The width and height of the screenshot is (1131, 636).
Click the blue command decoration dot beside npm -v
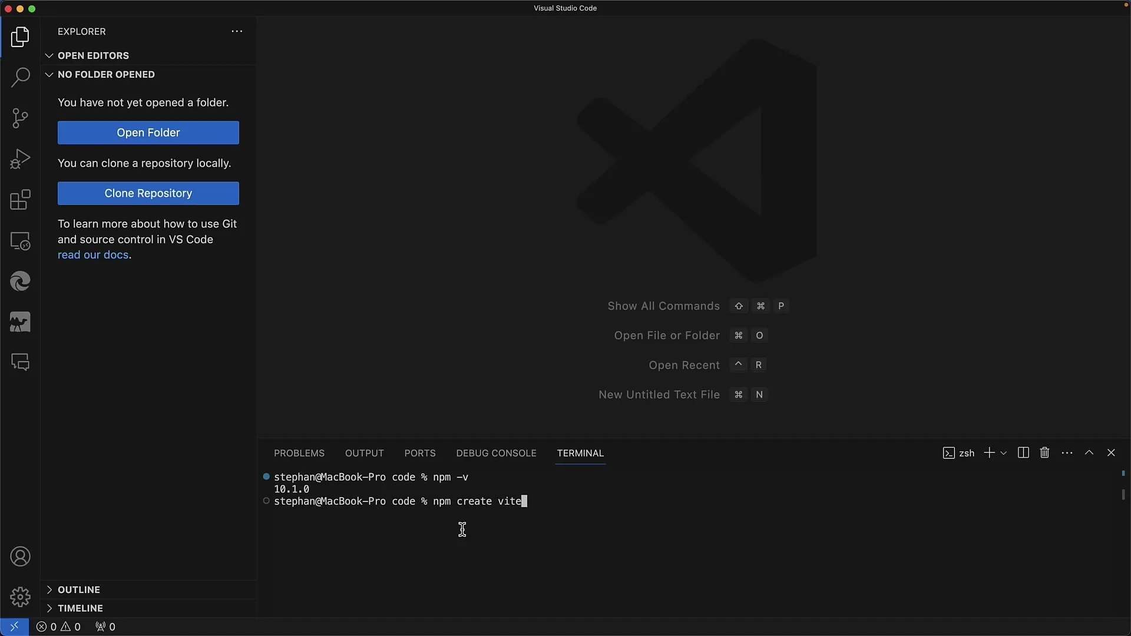pos(266,476)
